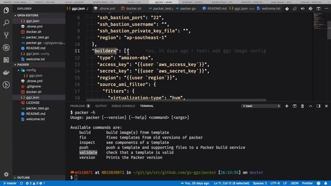Change the JSON language mode
This screenshot has width=331, height=186.
pos(294,183)
